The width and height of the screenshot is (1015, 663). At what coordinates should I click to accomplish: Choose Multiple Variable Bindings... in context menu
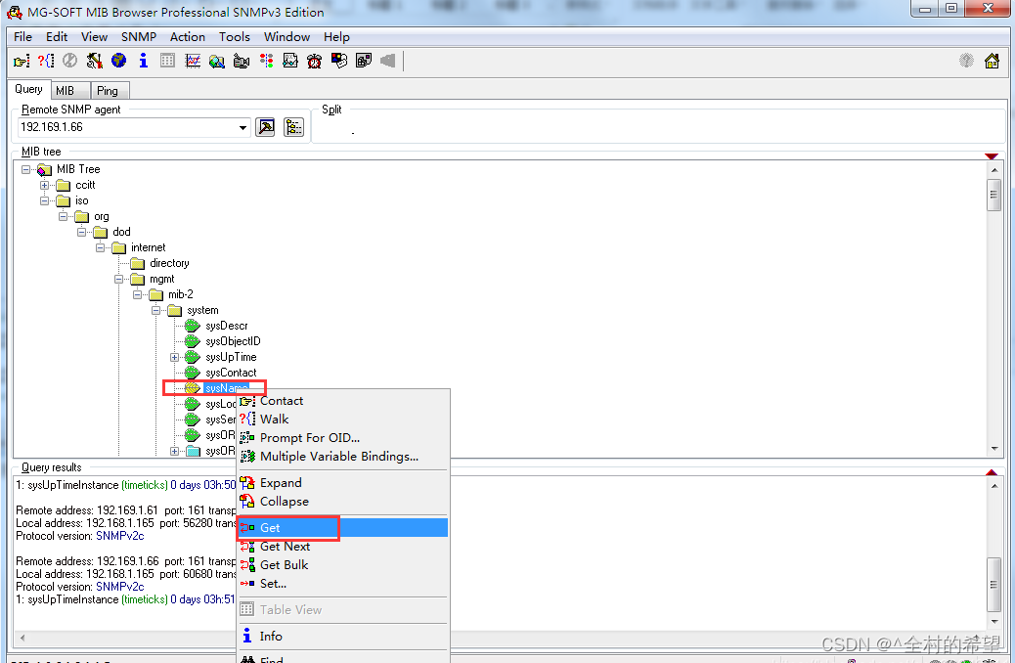[x=342, y=457]
